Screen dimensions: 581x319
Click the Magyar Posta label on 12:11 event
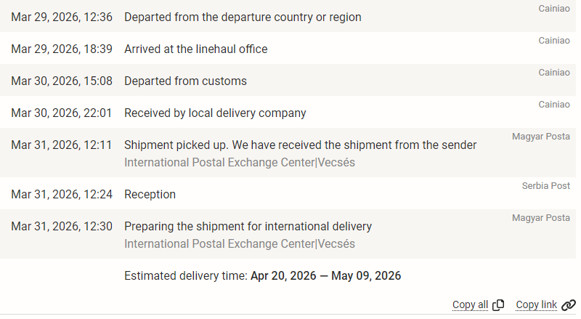[x=540, y=137]
